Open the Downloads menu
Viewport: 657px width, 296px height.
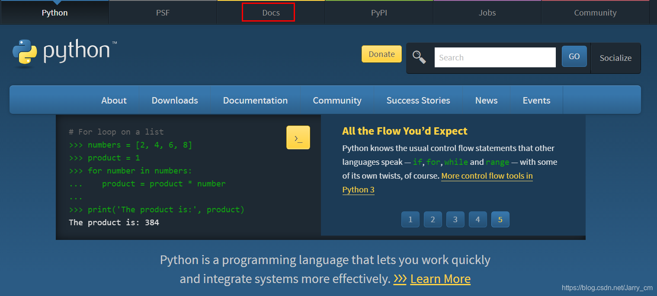[175, 100]
